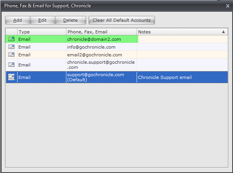Click the Chronicle Support email note cell

[182, 77]
